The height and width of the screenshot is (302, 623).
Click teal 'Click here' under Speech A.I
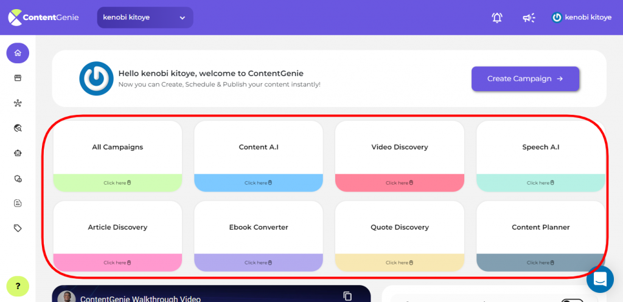[x=541, y=183]
